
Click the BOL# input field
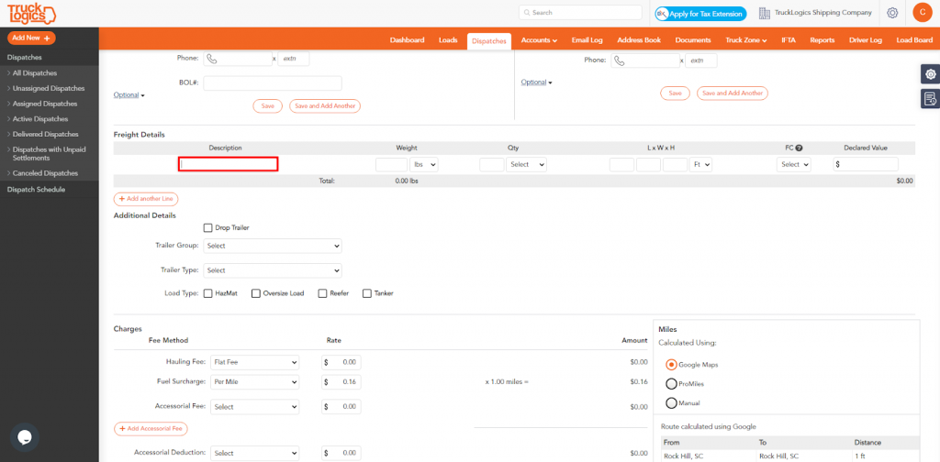tap(273, 83)
